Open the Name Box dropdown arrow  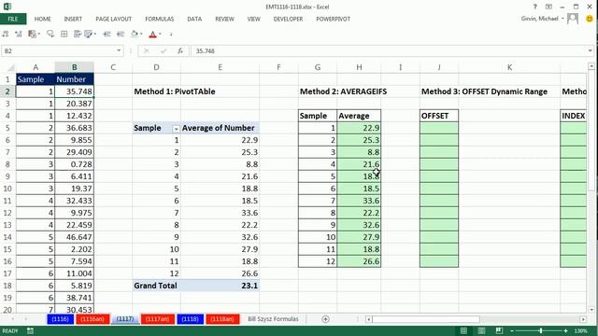[x=119, y=50]
